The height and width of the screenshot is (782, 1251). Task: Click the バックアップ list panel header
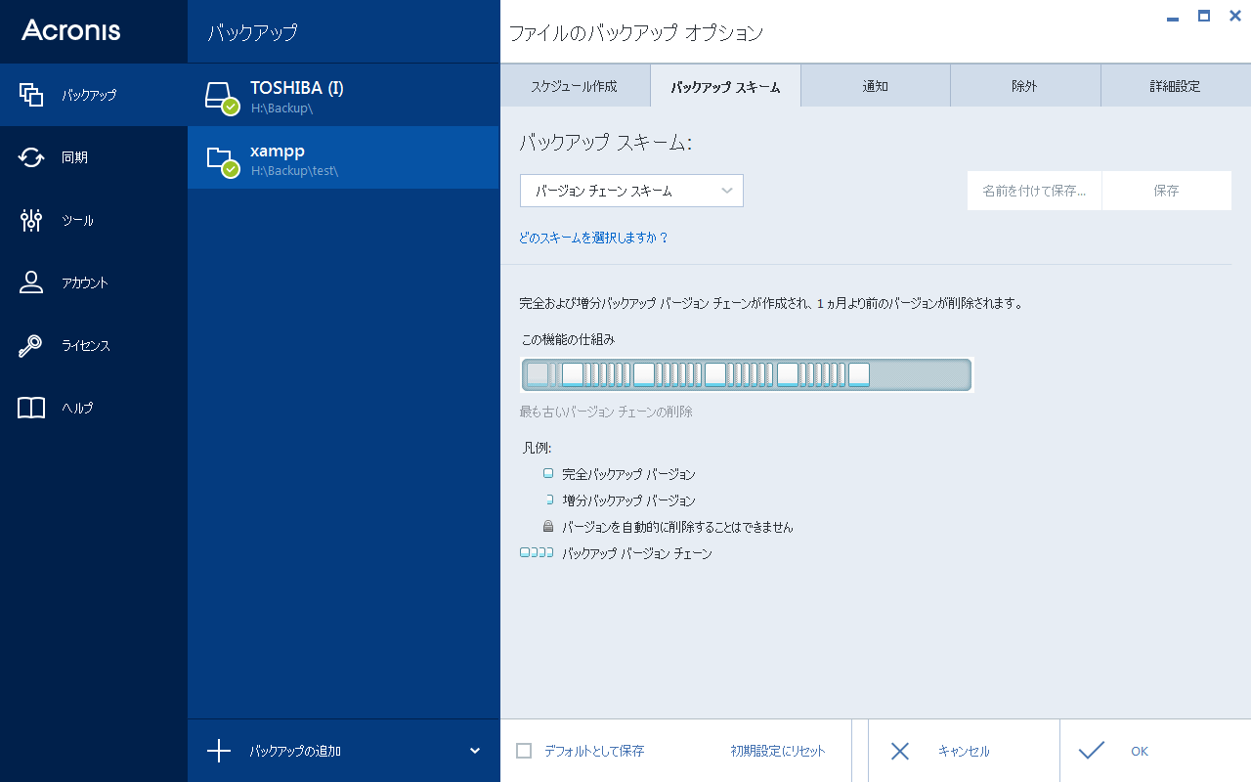(x=252, y=32)
